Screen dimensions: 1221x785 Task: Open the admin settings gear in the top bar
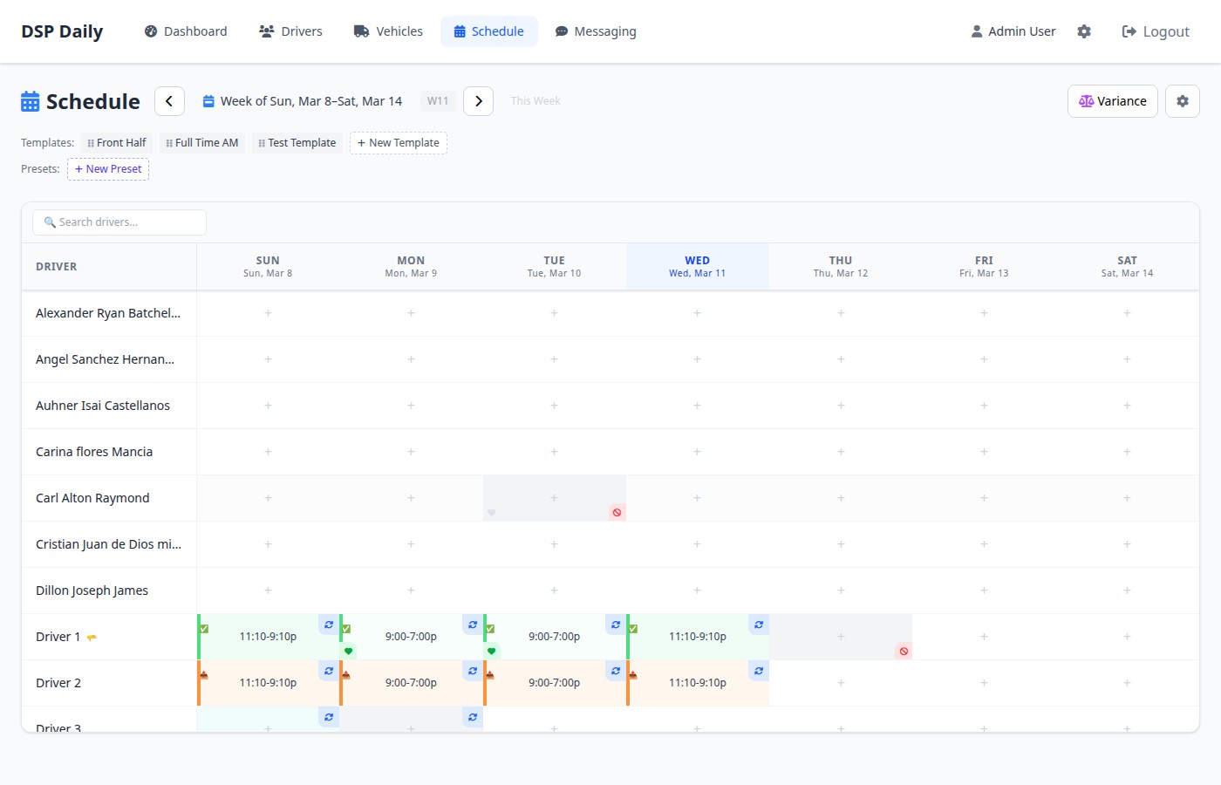pos(1084,31)
